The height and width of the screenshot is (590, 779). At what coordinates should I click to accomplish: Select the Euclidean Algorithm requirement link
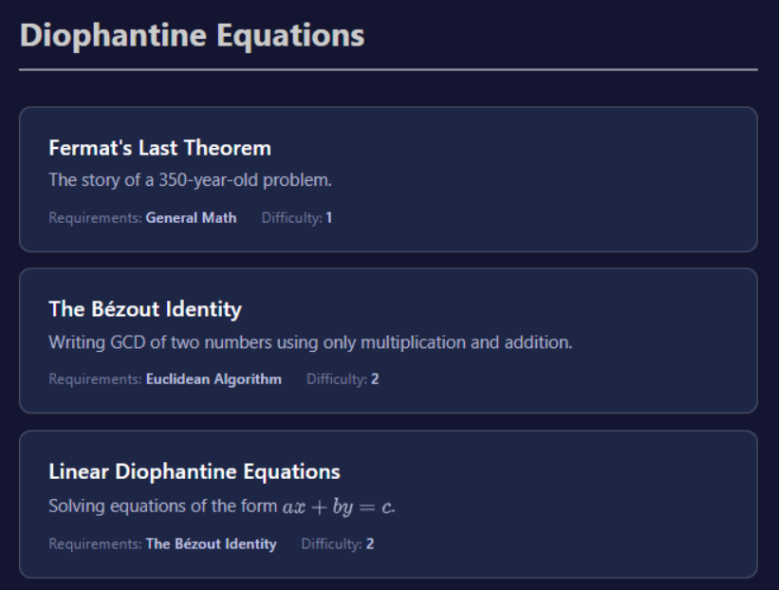(213, 378)
